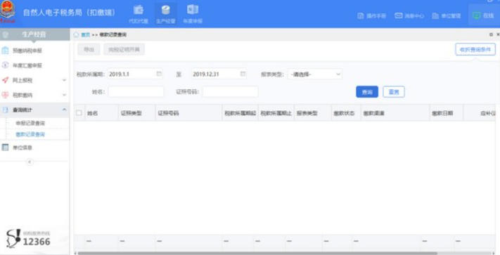Click the 网上报税 paper-plane icon
Image resolution: width=500 pixels, height=255 pixels.
(x=5, y=80)
